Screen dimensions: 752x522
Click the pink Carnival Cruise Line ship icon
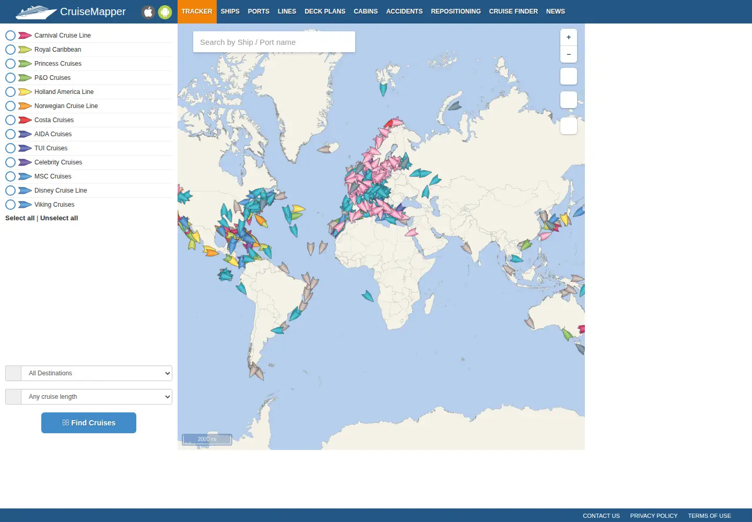click(x=25, y=35)
